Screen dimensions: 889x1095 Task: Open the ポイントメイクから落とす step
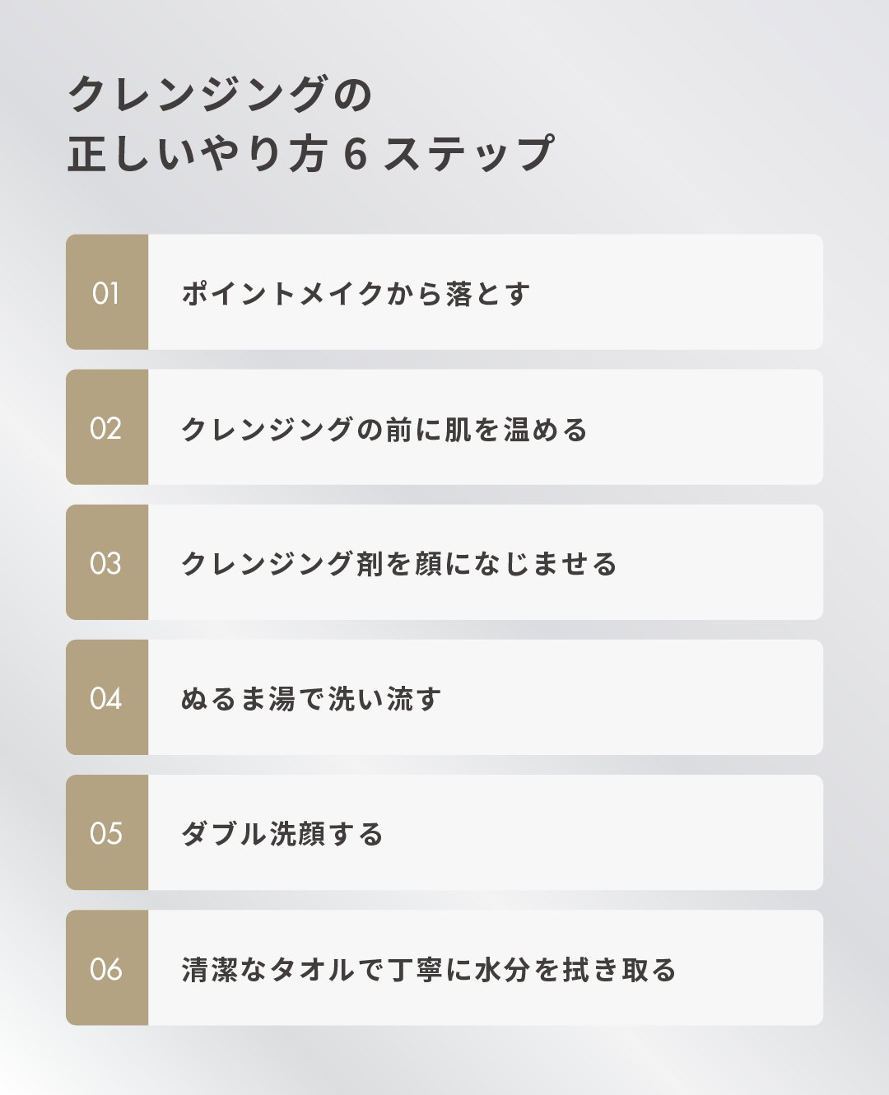pos(356,293)
